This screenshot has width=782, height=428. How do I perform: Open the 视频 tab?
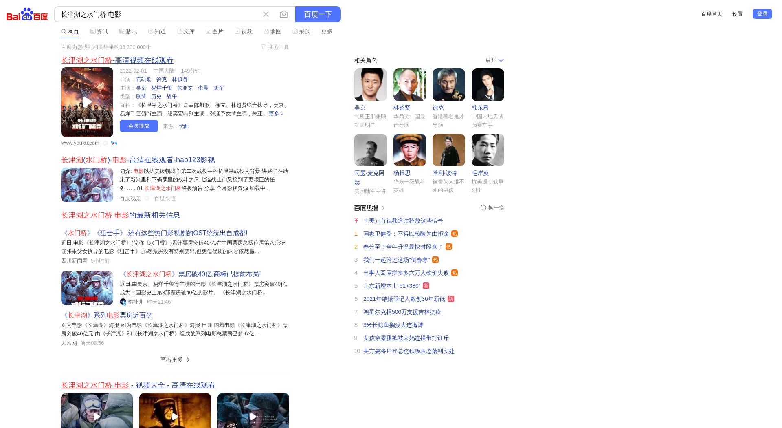point(244,31)
